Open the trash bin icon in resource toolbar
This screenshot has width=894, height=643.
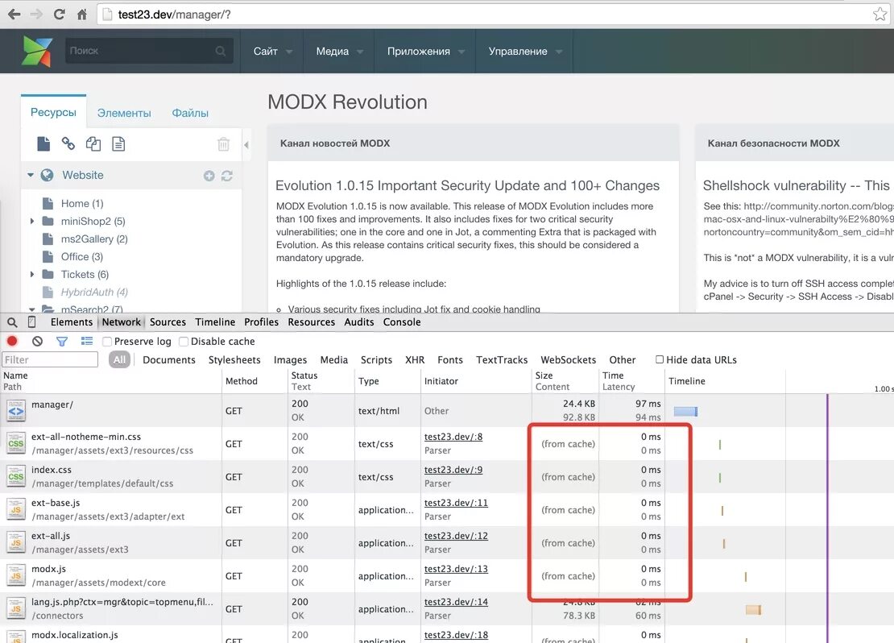coord(224,143)
